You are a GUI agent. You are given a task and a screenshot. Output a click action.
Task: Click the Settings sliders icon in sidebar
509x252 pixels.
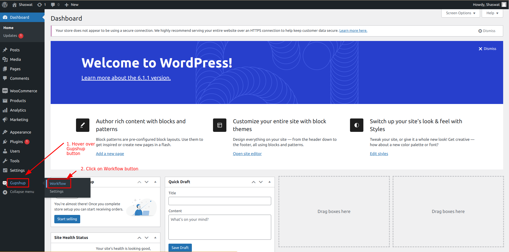coord(5,170)
